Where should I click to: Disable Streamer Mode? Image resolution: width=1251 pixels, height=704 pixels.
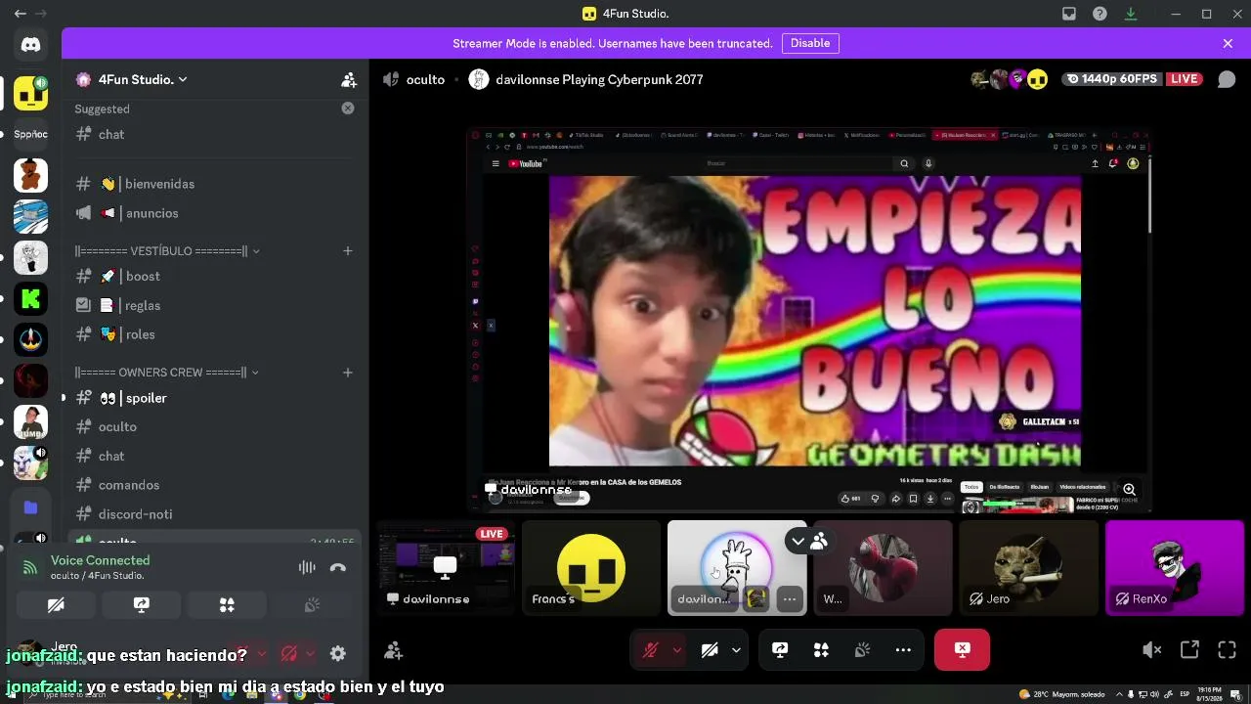pos(810,43)
